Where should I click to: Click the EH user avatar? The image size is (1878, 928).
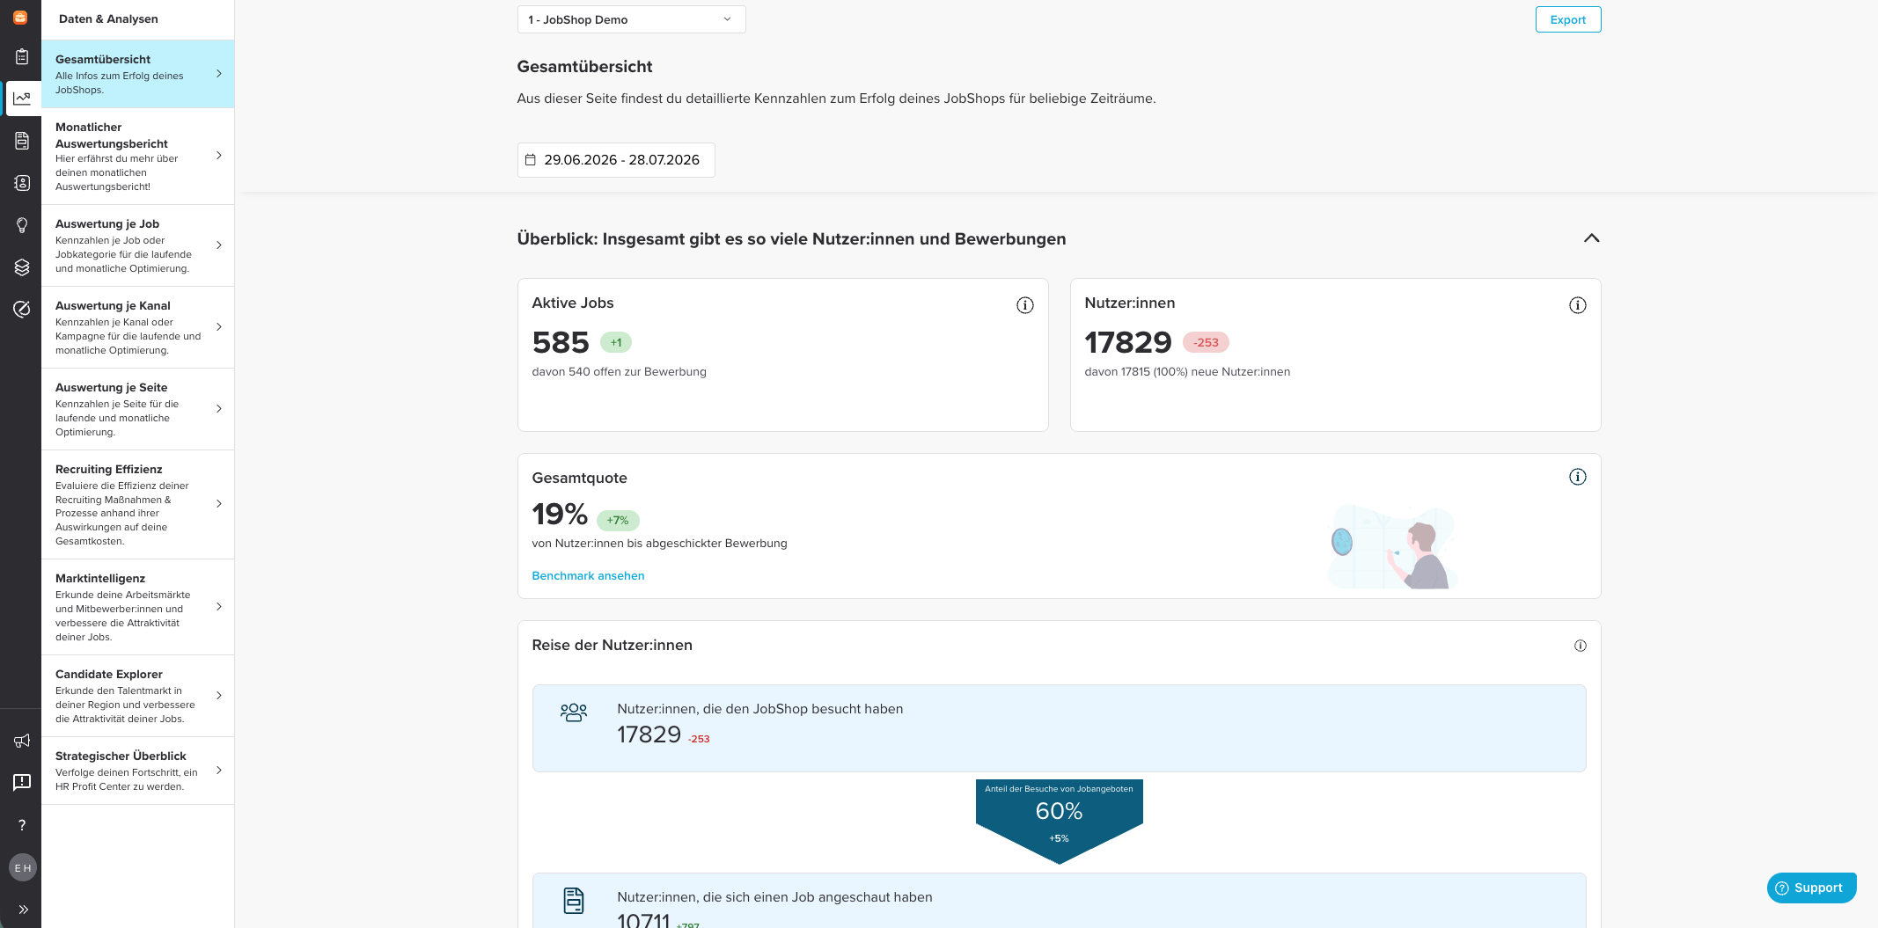tap(23, 868)
